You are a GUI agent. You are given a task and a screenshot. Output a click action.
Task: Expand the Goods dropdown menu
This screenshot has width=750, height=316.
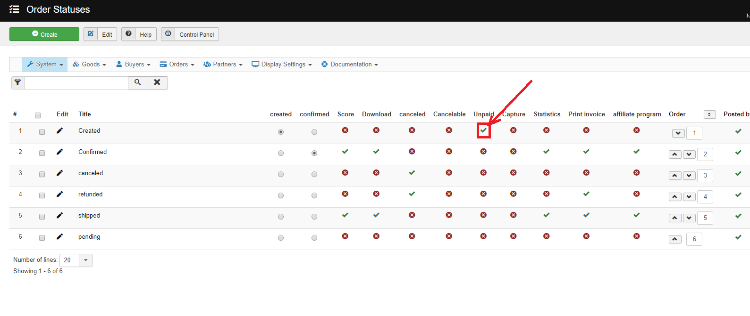tap(89, 65)
